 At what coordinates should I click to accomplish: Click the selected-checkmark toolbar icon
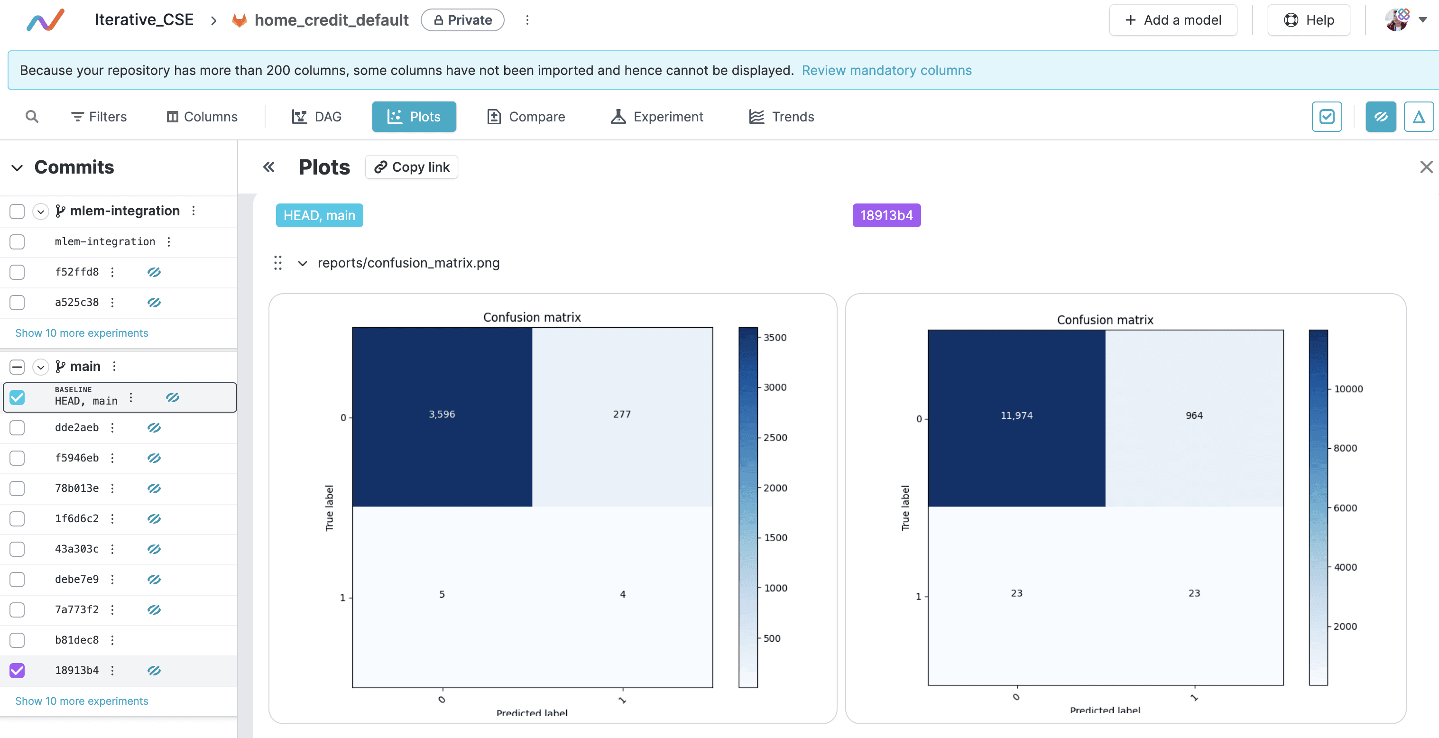pos(1327,116)
